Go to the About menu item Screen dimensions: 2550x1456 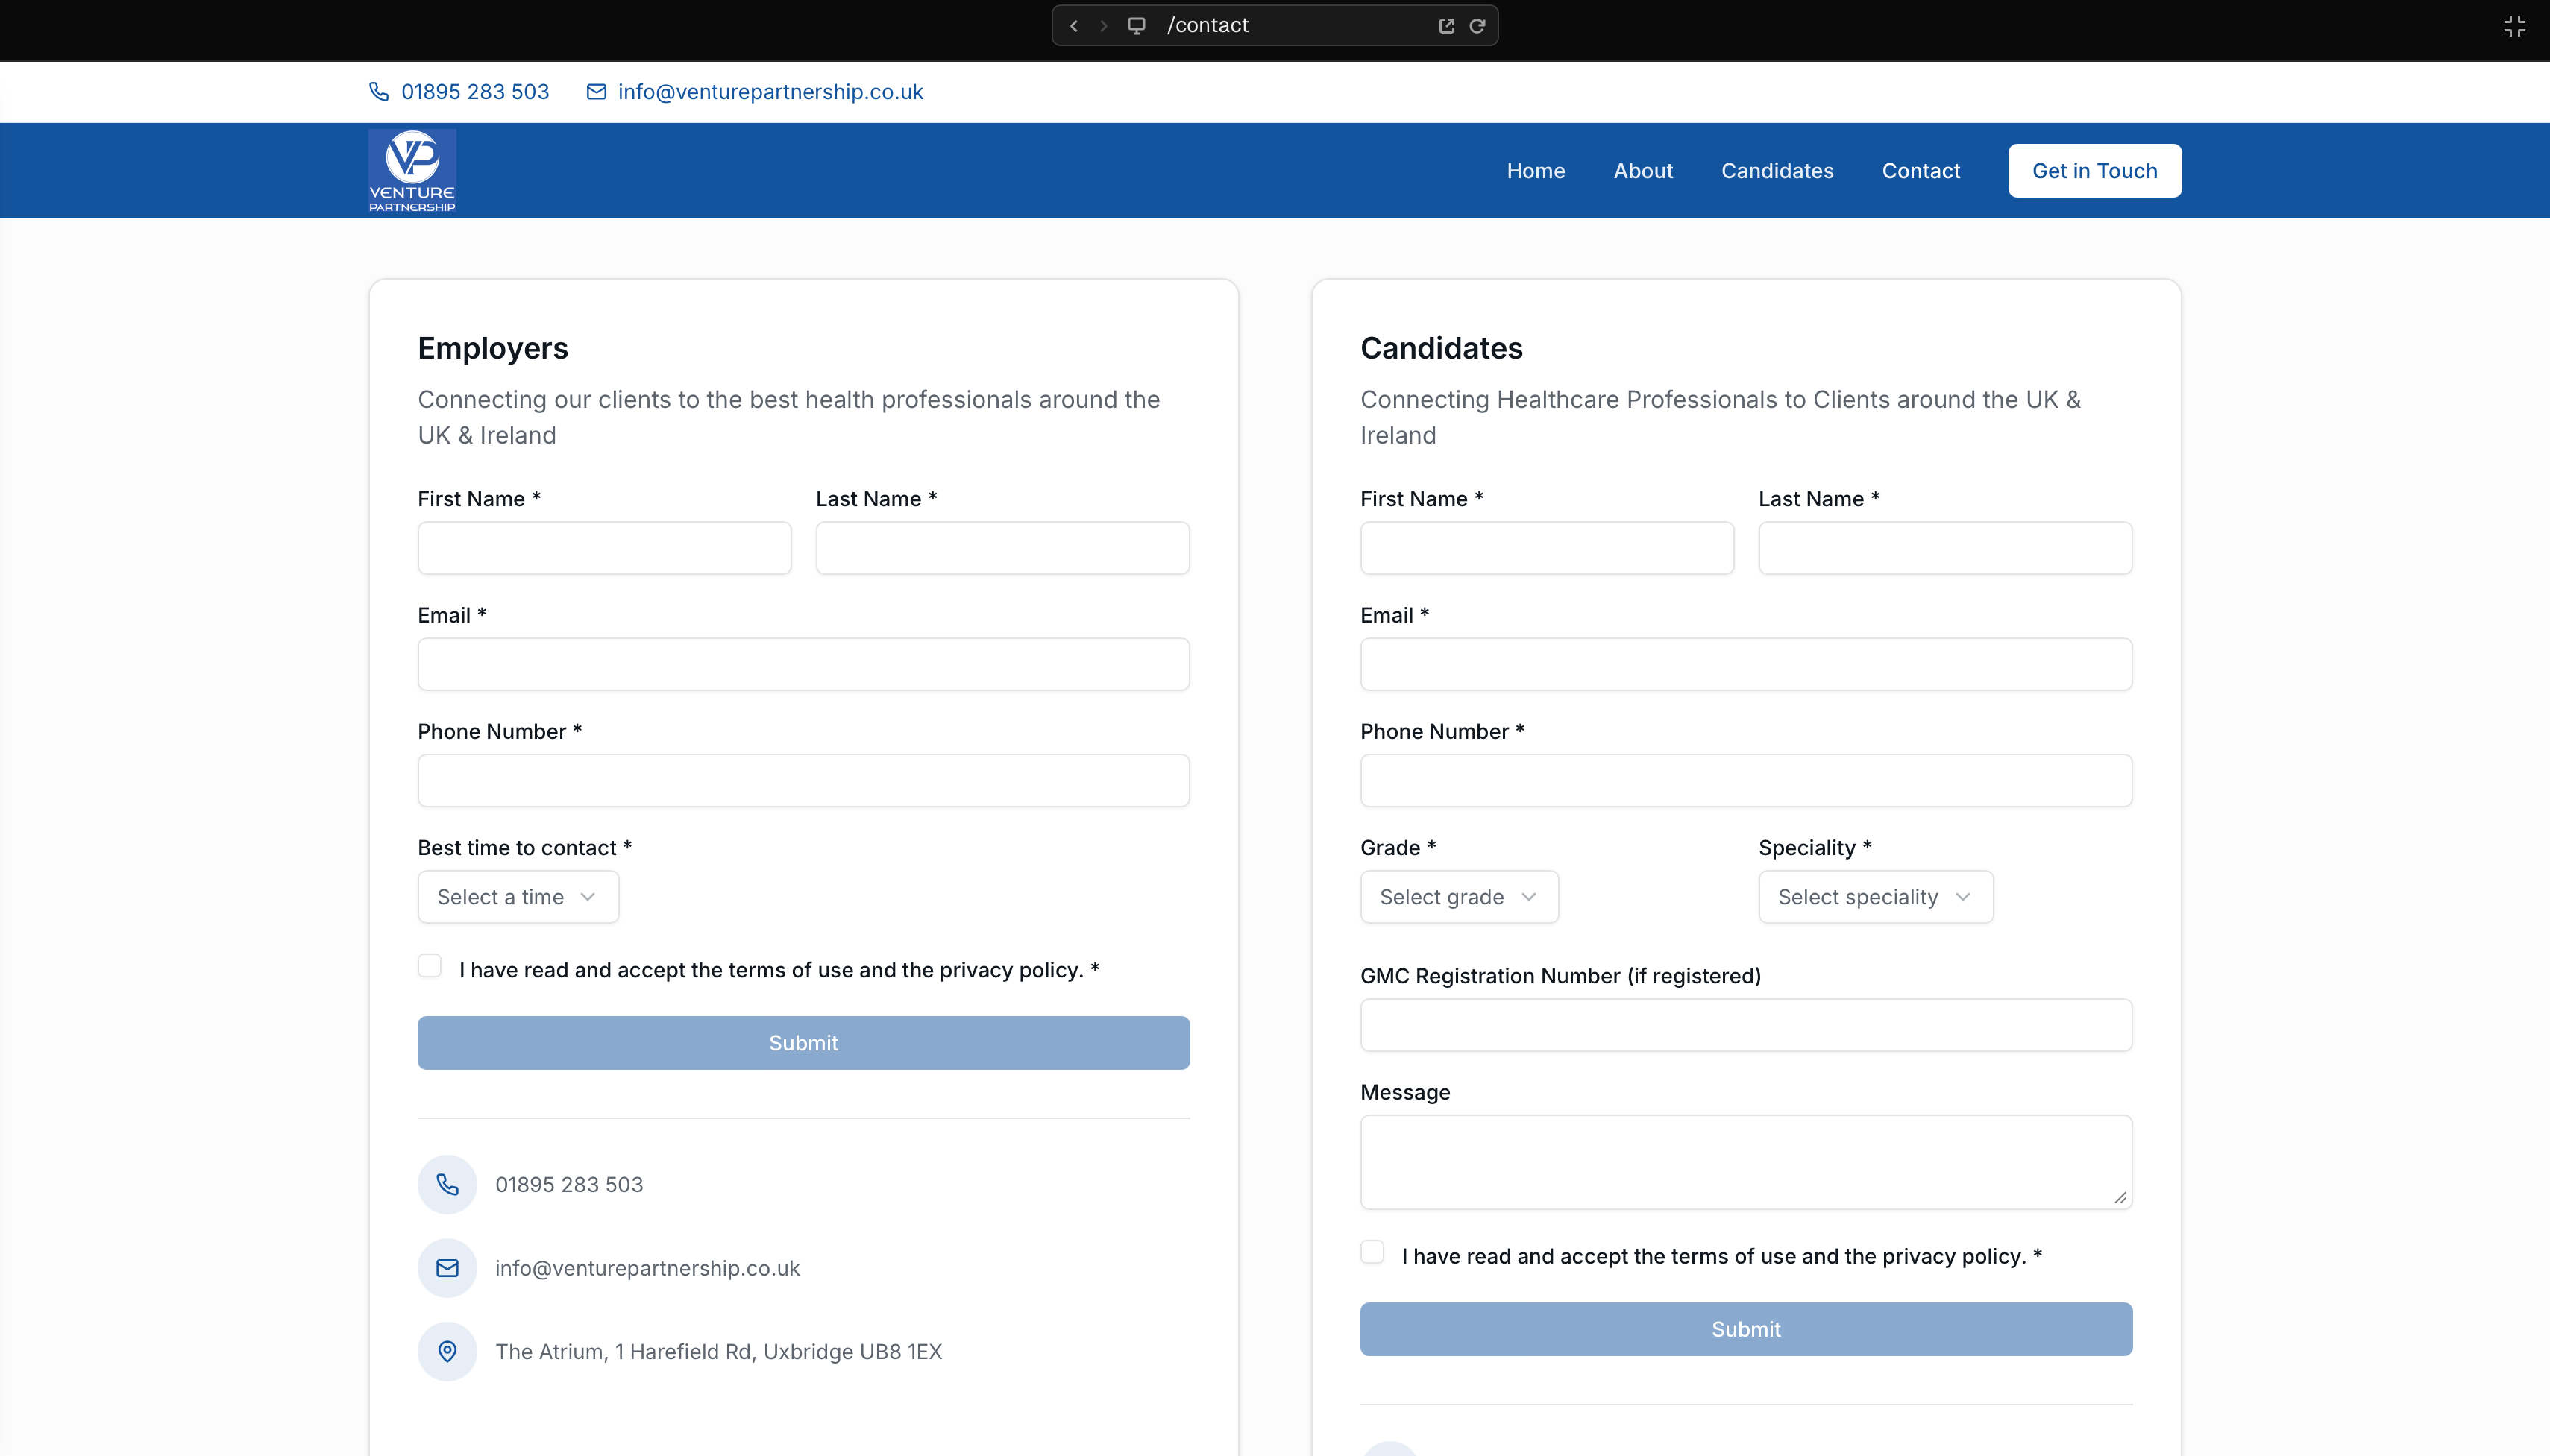click(x=1642, y=171)
